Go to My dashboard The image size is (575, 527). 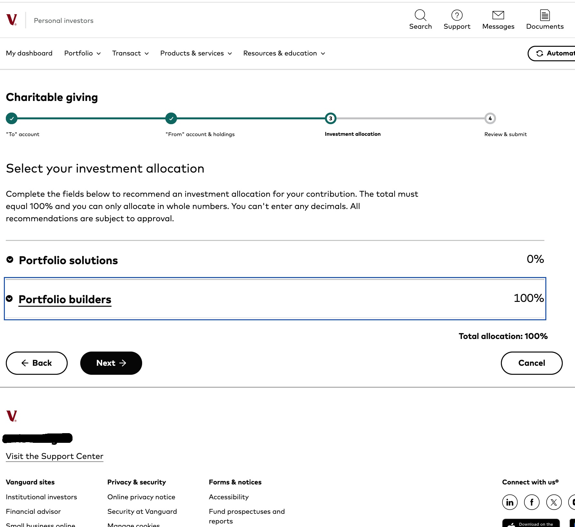(x=29, y=53)
